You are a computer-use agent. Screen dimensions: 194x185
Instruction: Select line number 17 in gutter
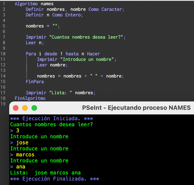3,93
